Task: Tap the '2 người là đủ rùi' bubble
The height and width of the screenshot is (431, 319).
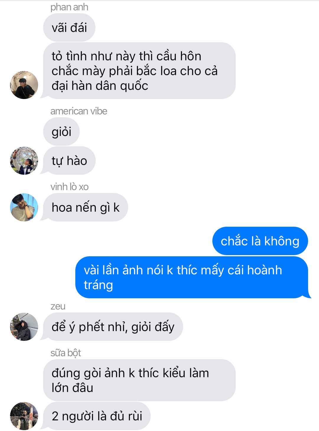Action: coord(97,416)
